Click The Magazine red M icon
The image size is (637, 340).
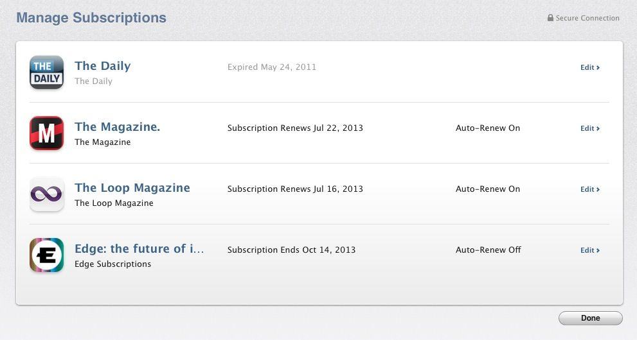click(46, 133)
